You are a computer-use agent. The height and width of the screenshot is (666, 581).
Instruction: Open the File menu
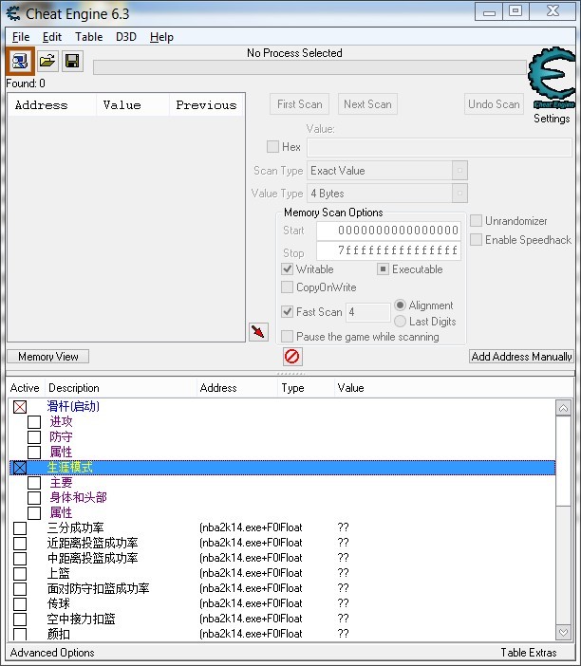21,37
